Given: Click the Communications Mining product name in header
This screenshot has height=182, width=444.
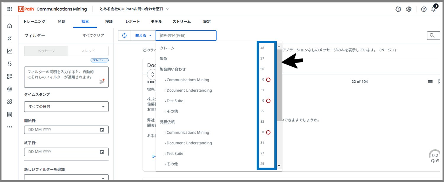Looking at the screenshot, I should point(62,9).
